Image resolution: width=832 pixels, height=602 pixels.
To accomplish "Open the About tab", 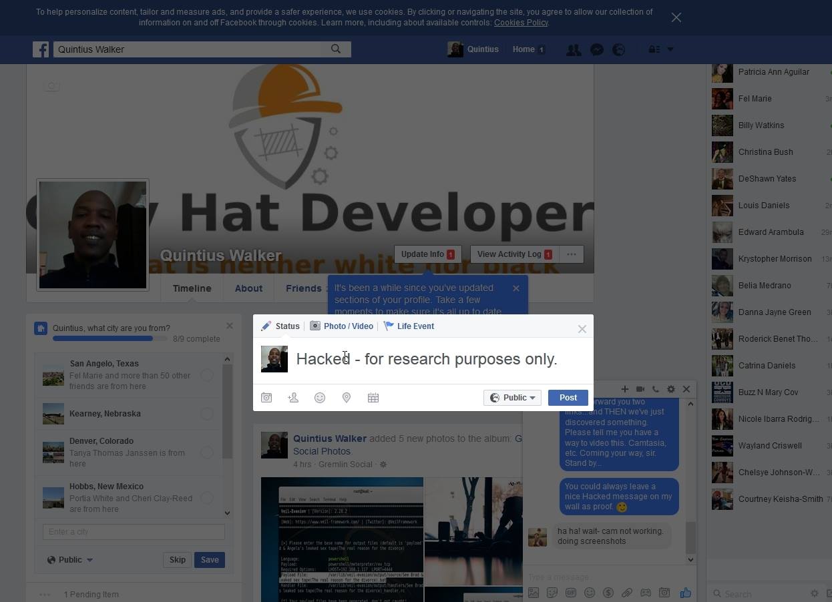I will pyautogui.click(x=248, y=288).
